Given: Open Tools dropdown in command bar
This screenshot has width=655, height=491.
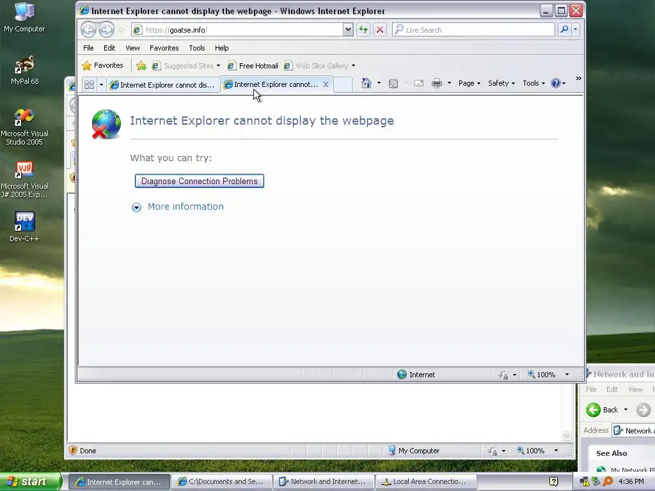Looking at the screenshot, I should tap(534, 83).
